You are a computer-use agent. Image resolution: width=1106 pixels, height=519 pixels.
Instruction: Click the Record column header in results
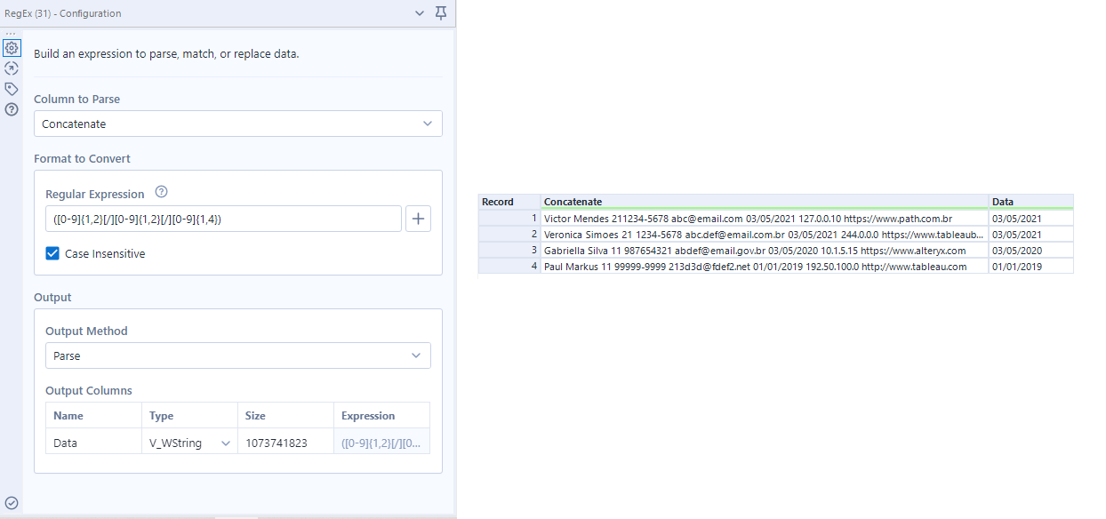click(x=509, y=202)
